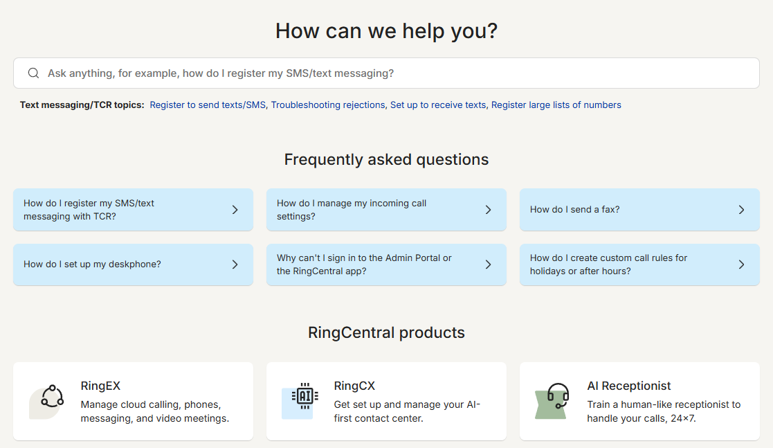Open the AI Receptionist card title

629,386
